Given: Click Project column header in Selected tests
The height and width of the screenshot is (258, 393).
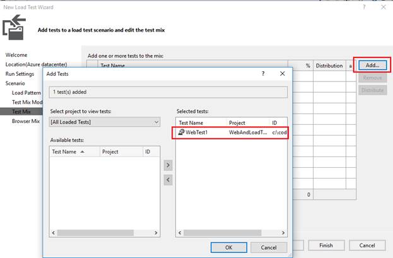Looking at the screenshot, I should [x=248, y=123].
